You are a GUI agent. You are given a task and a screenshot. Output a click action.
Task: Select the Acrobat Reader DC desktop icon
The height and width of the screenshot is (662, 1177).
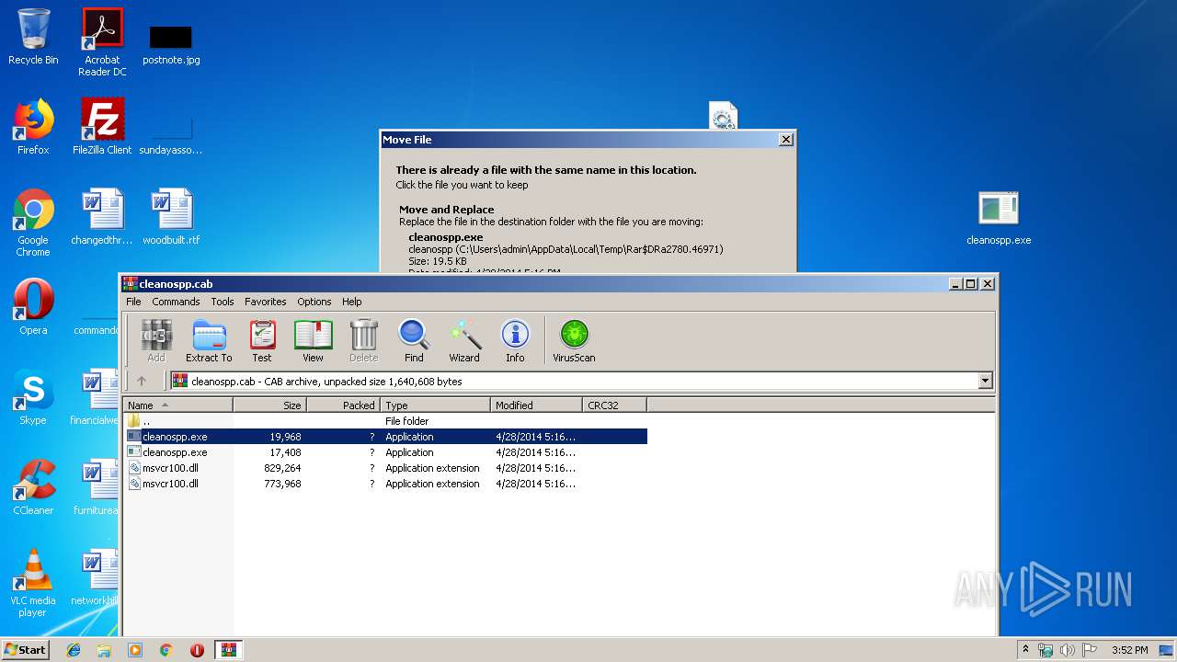click(102, 42)
